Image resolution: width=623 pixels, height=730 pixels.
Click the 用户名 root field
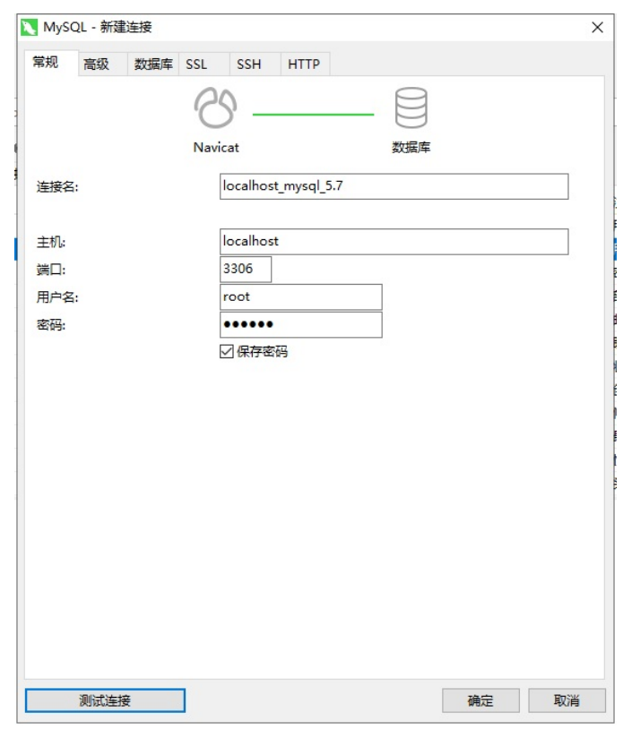click(x=301, y=297)
